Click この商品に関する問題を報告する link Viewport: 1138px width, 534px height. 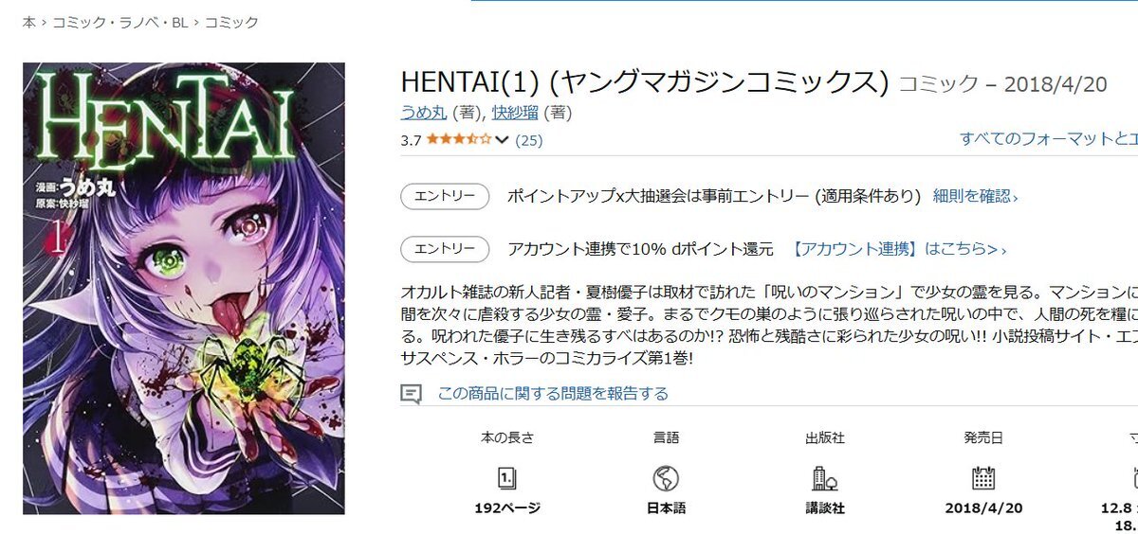click(x=553, y=393)
